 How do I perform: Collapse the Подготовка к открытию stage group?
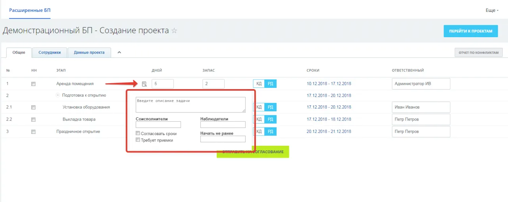pos(58,95)
